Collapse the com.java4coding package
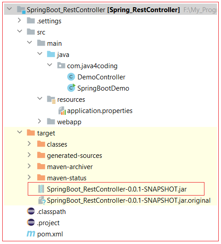Viewport: 221px width, 244px height. (x=50, y=65)
